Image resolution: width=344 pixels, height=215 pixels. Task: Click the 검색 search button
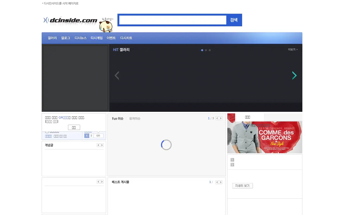pos(234,20)
